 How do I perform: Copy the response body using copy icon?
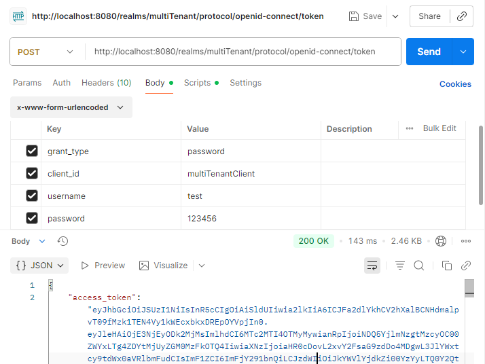coord(446,266)
